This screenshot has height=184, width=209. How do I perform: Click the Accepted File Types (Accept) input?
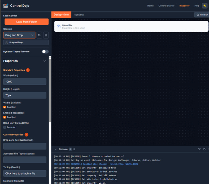point(25,160)
